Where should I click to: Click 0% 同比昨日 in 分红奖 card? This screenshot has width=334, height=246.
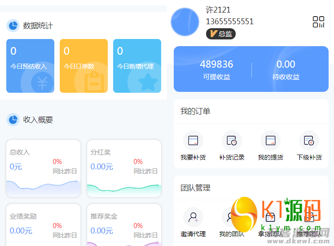point(145,166)
